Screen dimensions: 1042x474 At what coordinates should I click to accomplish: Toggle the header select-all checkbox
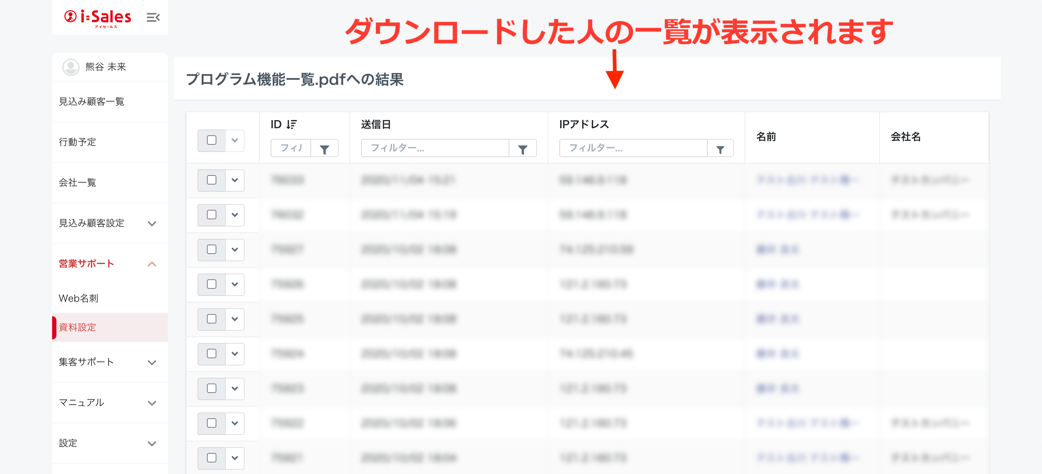[x=212, y=140]
